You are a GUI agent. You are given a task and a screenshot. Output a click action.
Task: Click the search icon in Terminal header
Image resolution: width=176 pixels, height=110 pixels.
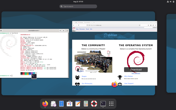tap(60, 31)
